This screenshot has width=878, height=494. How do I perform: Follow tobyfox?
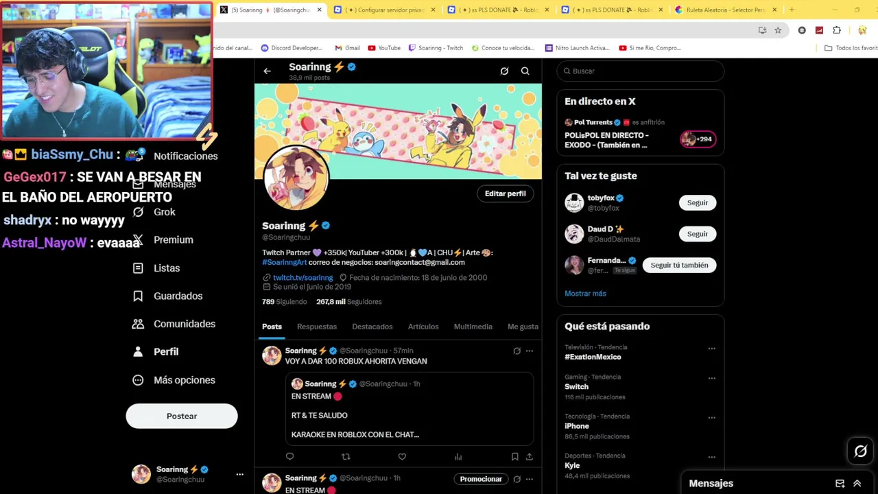point(697,202)
